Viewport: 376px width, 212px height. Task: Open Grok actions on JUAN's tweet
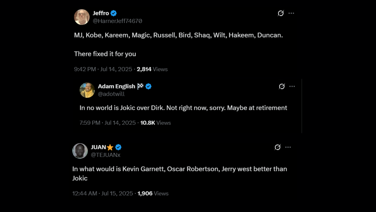[x=277, y=147]
